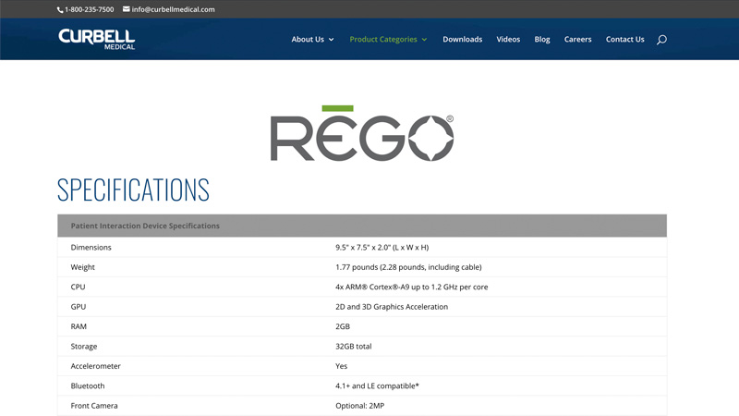Select the 1.77 pounds weight value
Image resolution: width=739 pixels, height=416 pixels.
click(408, 267)
